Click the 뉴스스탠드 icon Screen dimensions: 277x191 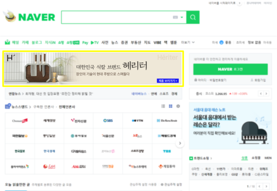[x=8, y=106]
